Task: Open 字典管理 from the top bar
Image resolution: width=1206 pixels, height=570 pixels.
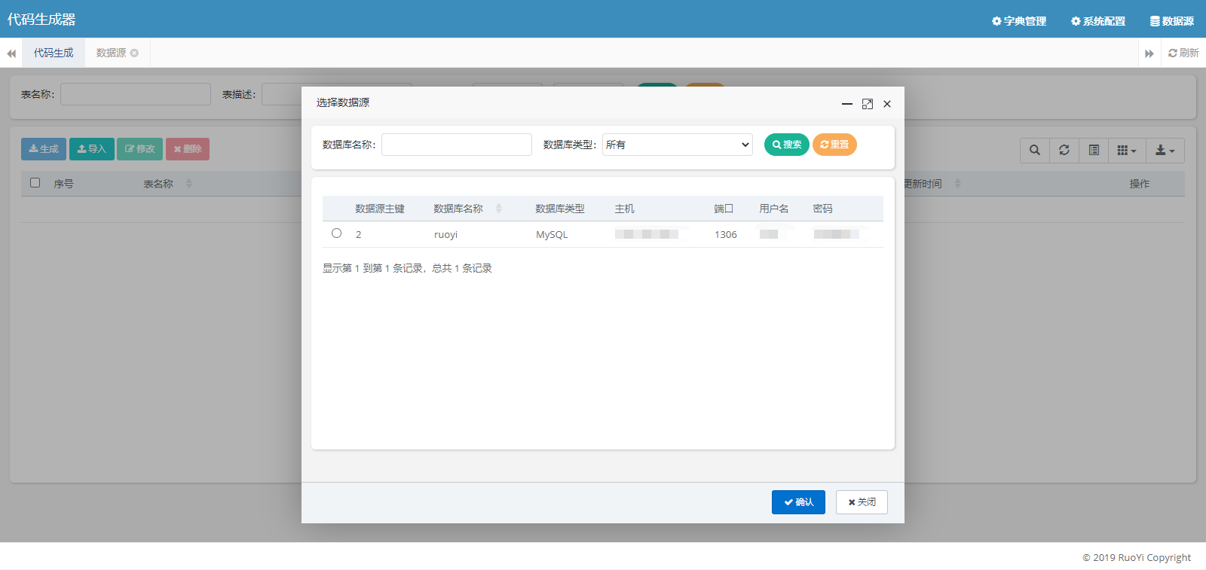Action: [x=1019, y=21]
